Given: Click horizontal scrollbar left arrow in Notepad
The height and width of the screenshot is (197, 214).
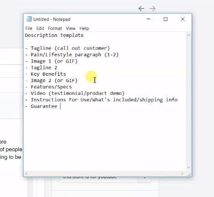Looking at the screenshot, I should point(26,174).
